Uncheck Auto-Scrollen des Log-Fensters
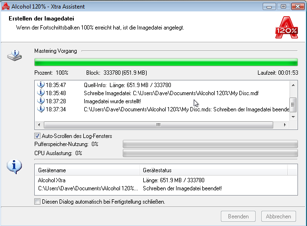Screen dimensions: 307x226 click(37, 136)
